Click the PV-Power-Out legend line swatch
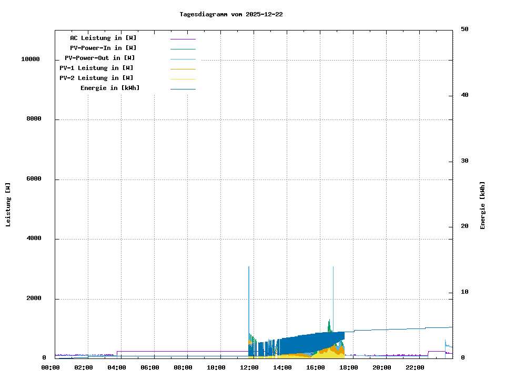The height and width of the screenshot is (379, 505). 183,59
